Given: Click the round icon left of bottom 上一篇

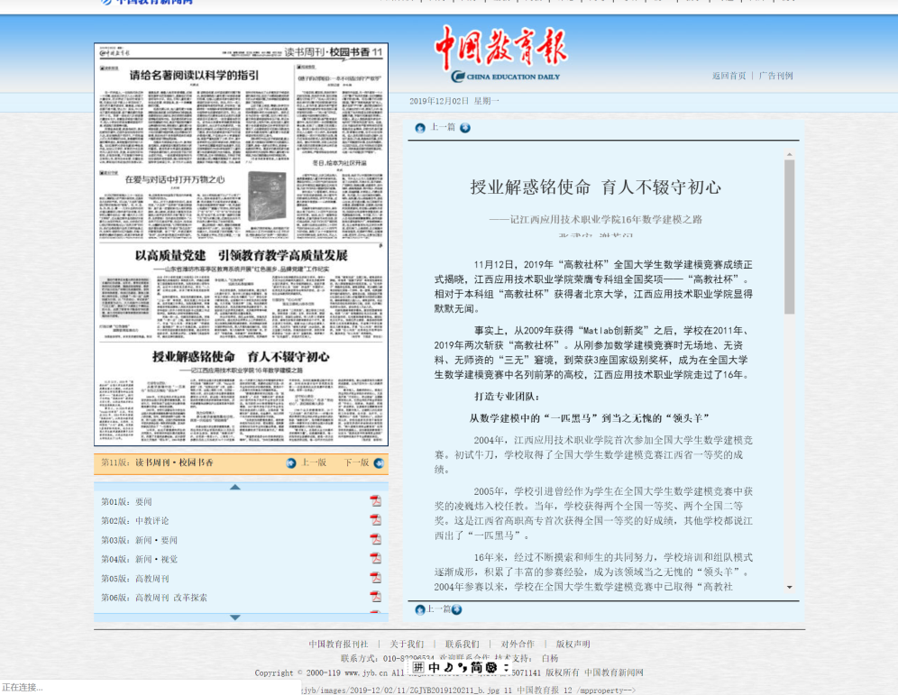Looking at the screenshot, I should pyautogui.click(x=420, y=609).
